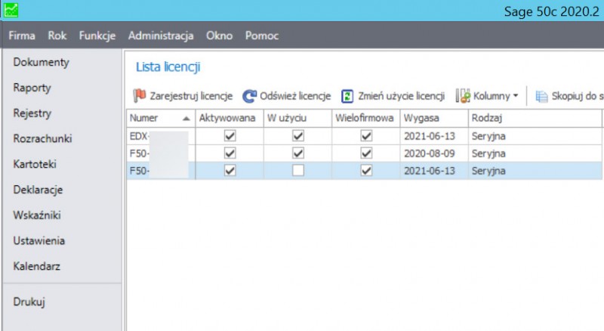This screenshot has height=331, width=604.
Task: Click Odśwież licencje button label
Action: click(295, 96)
